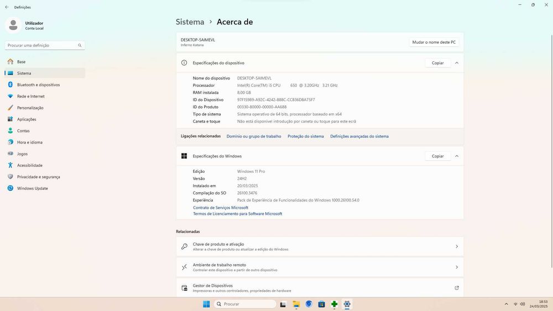Go back using the arrow beside Definições

7,7
